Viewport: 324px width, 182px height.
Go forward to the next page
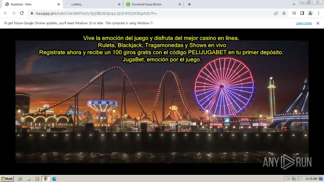14,13
